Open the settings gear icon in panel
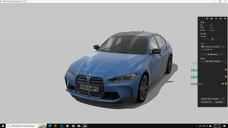 (207, 18)
